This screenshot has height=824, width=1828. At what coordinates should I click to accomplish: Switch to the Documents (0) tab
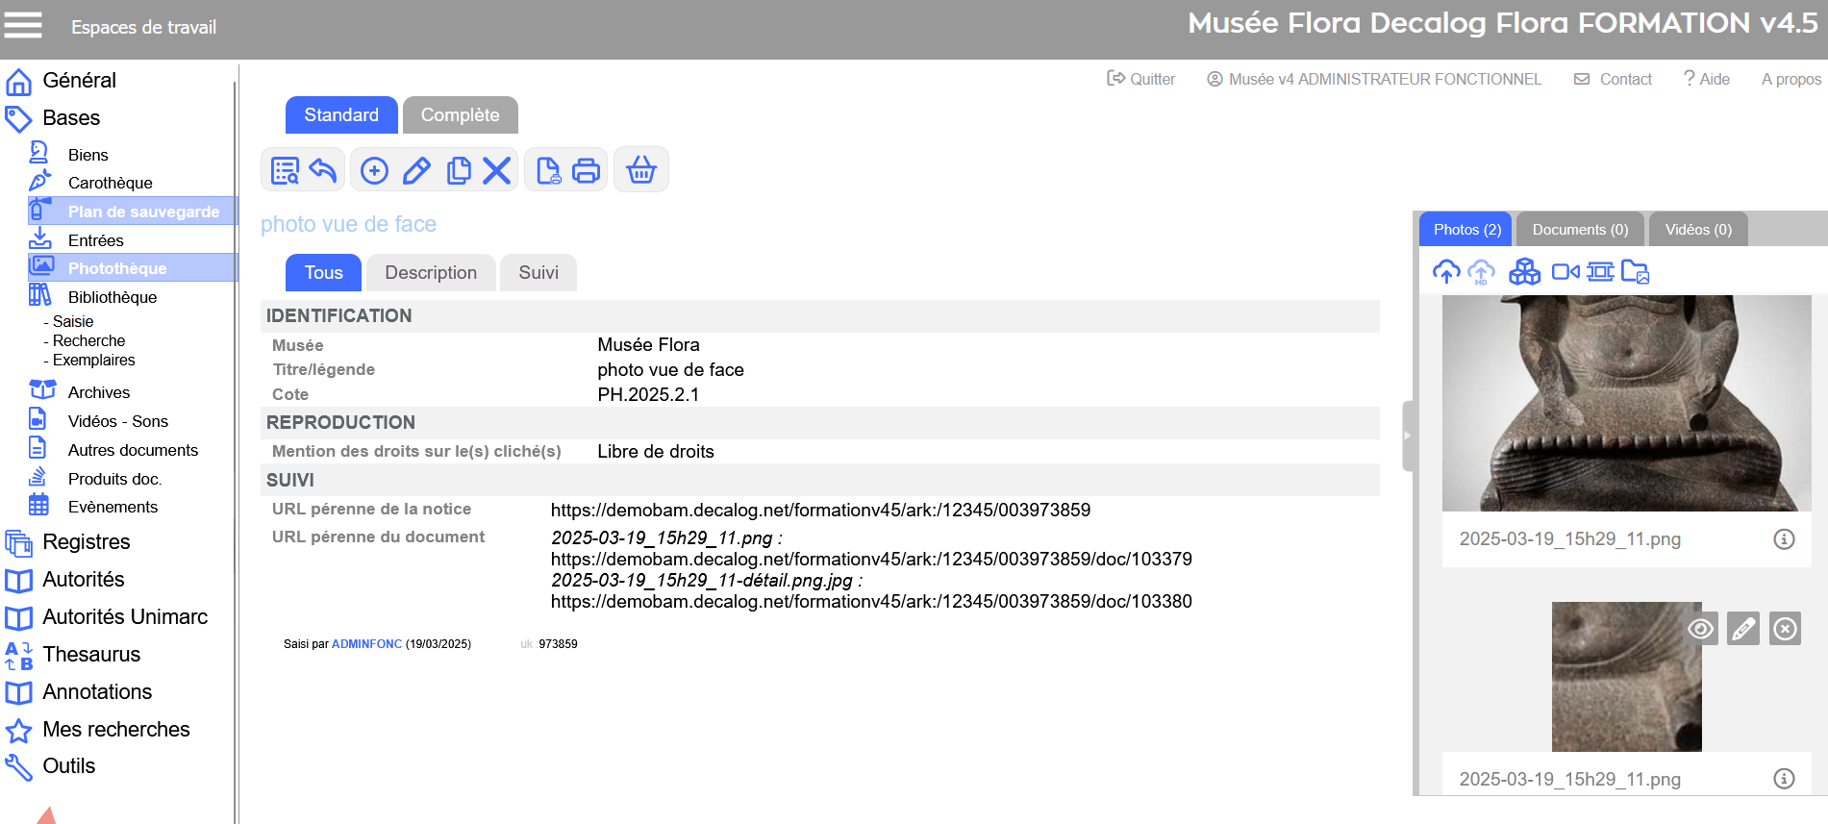pos(1579,230)
